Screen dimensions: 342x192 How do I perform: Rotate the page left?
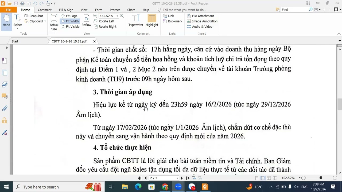pos(104,21)
